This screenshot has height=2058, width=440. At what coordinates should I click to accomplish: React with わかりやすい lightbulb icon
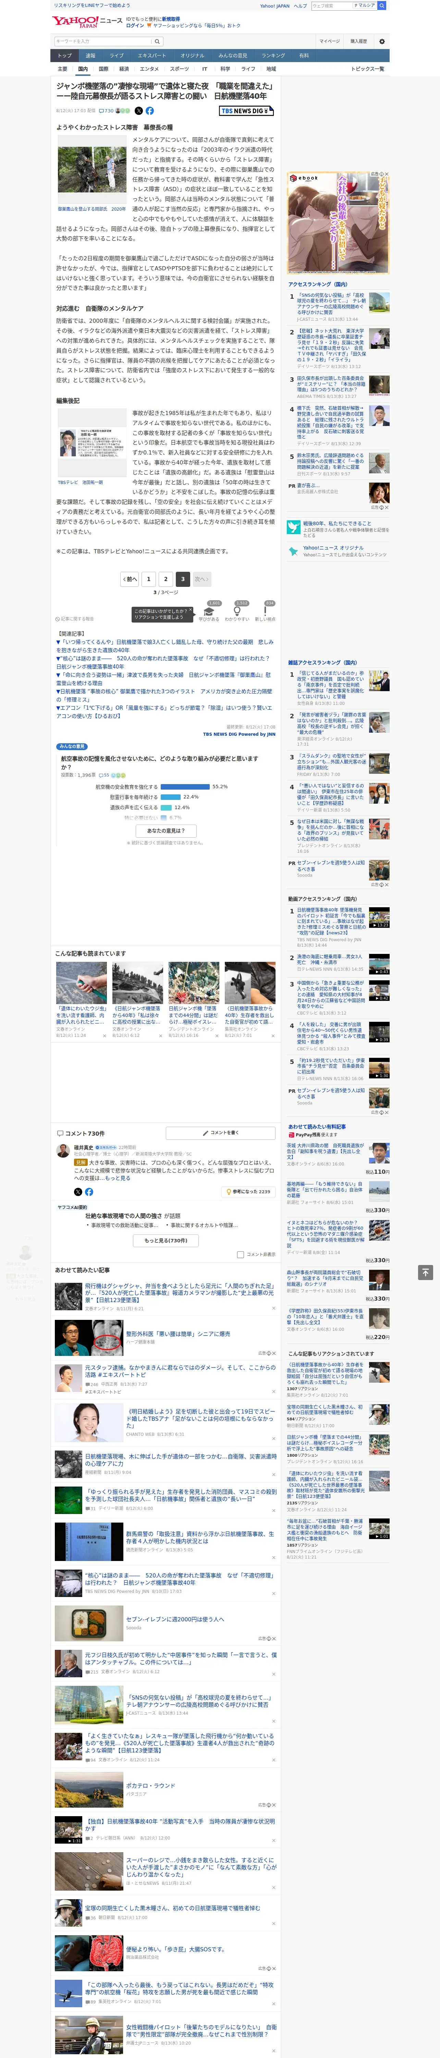coord(236,612)
